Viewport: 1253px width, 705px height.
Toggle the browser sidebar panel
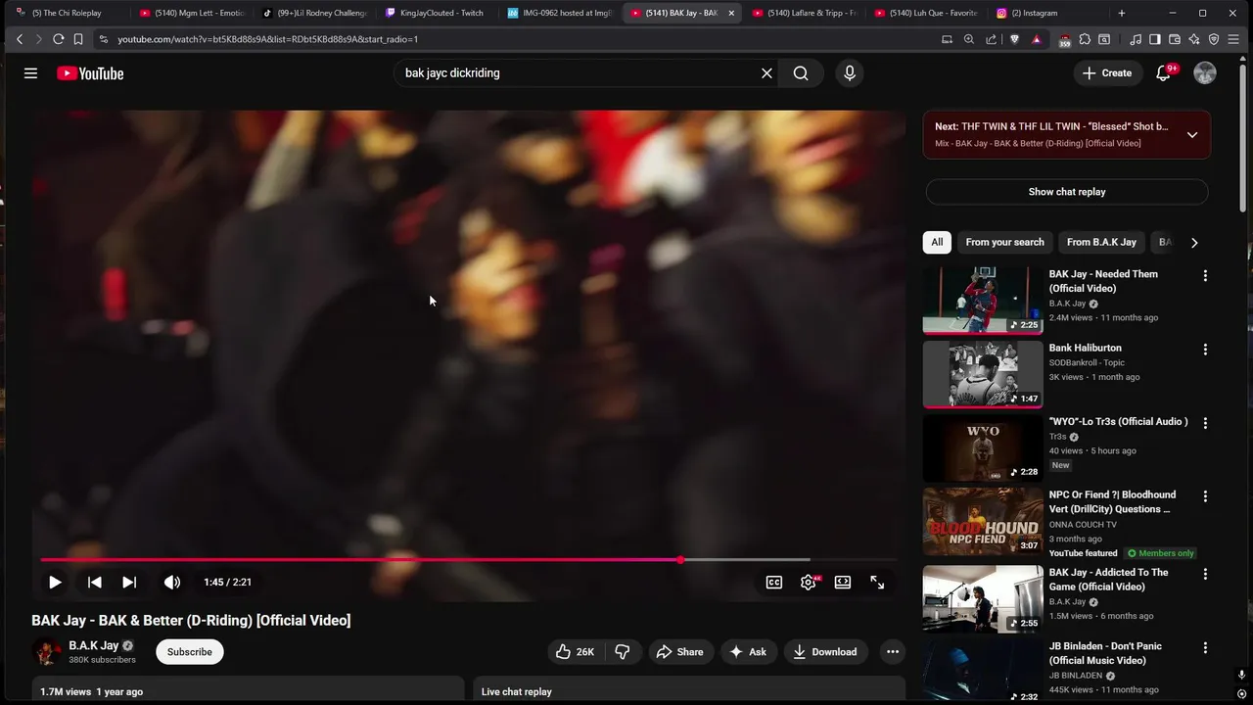(x=1155, y=39)
